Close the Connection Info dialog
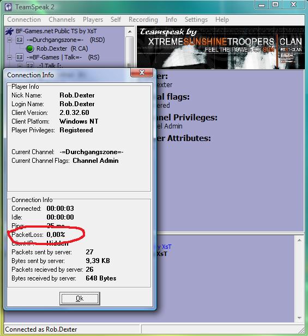Screen dimensions: 308x336 point(142,72)
